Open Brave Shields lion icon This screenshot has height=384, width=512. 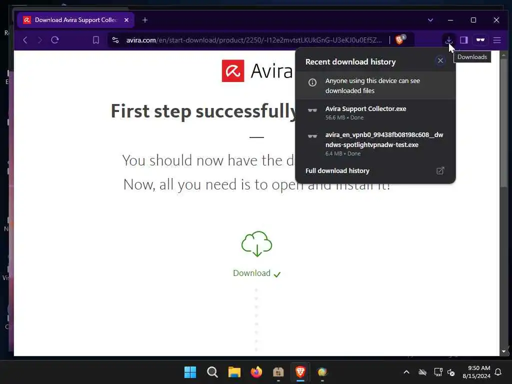point(400,39)
